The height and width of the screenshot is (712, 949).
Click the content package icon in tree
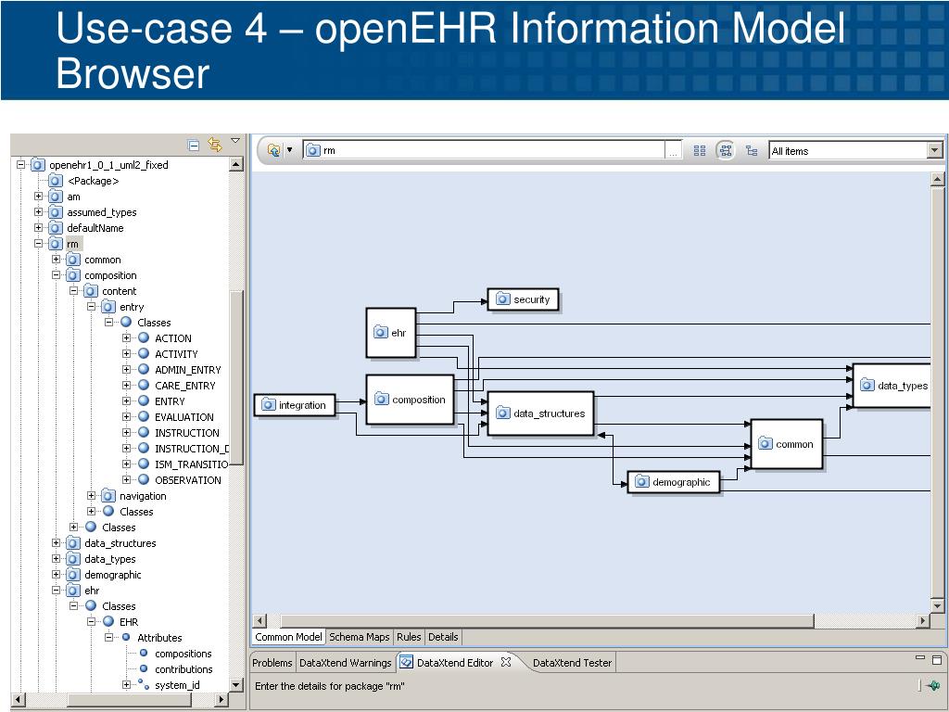click(x=91, y=291)
